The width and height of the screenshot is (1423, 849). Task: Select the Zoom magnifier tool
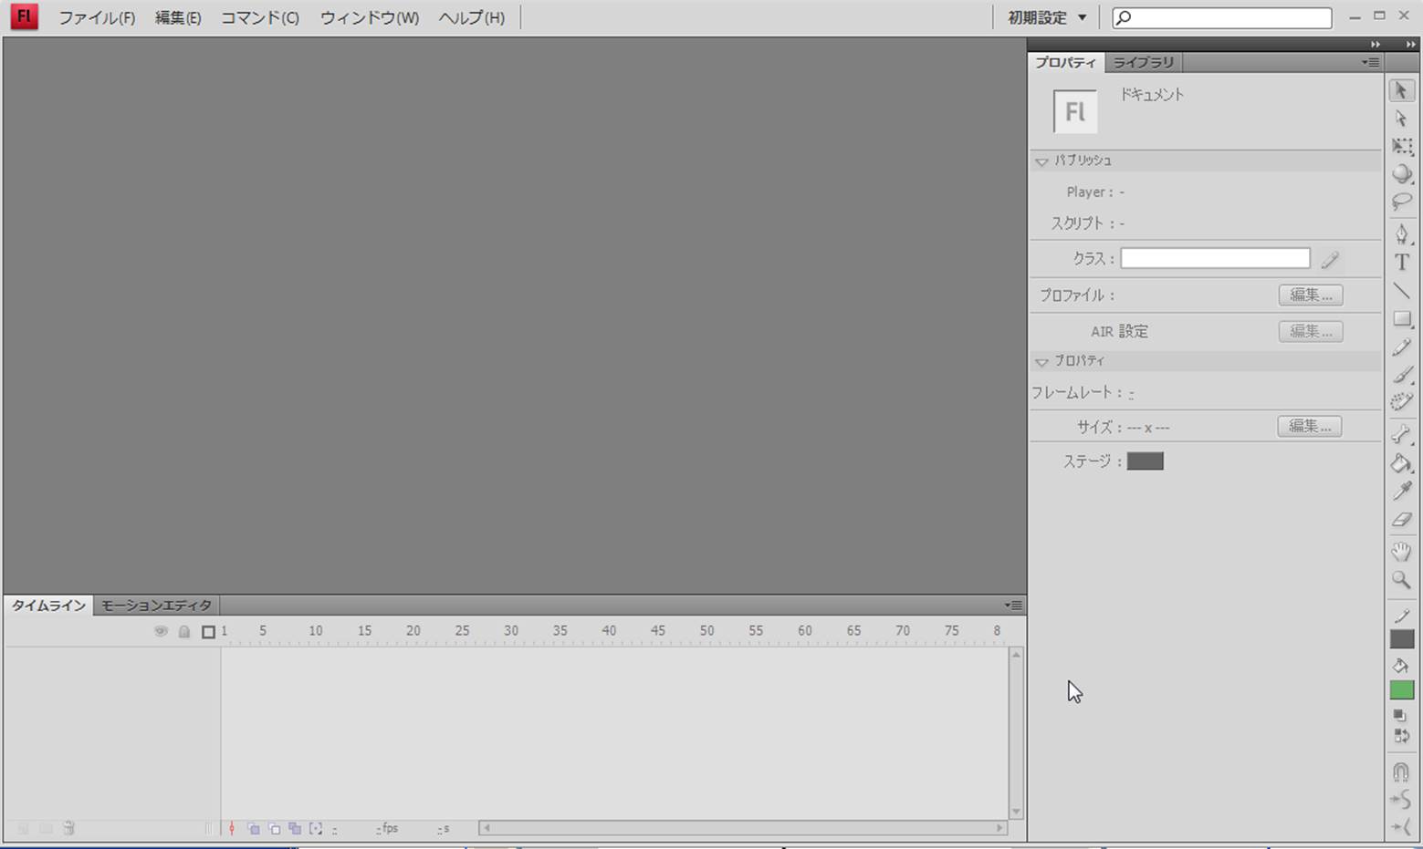(1401, 580)
